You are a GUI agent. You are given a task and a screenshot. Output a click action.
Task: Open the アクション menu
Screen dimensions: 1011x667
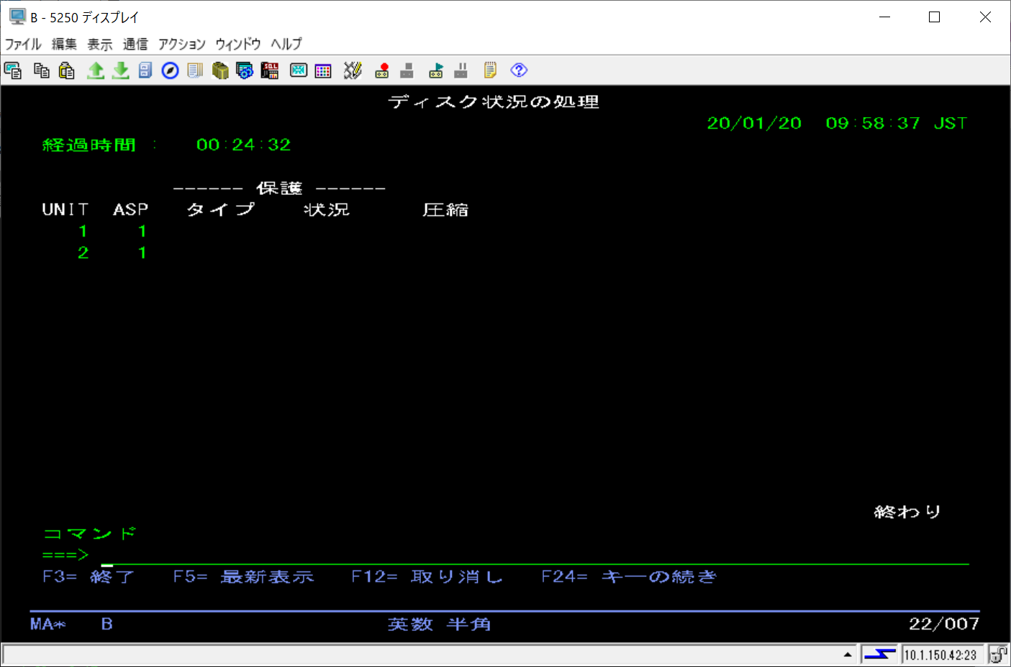tap(181, 44)
